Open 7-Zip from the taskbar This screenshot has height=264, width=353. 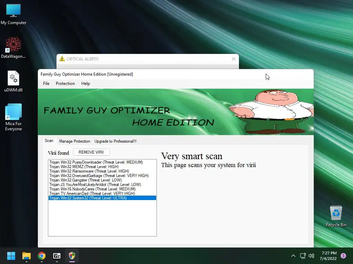click(x=57, y=256)
